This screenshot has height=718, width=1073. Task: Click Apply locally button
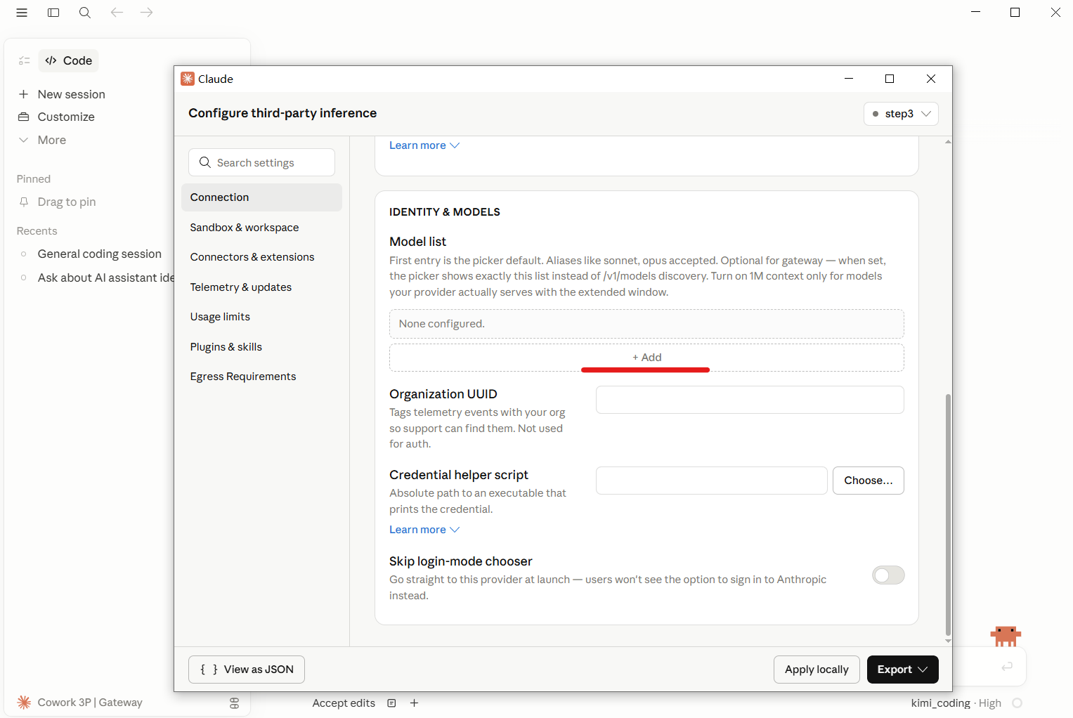pos(817,670)
